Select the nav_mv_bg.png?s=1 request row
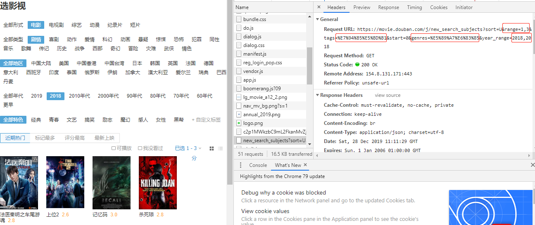This screenshot has height=225, width=535. point(271,106)
